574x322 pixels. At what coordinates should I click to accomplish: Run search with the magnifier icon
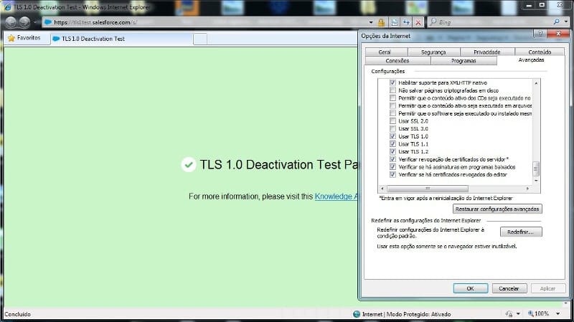(557, 22)
